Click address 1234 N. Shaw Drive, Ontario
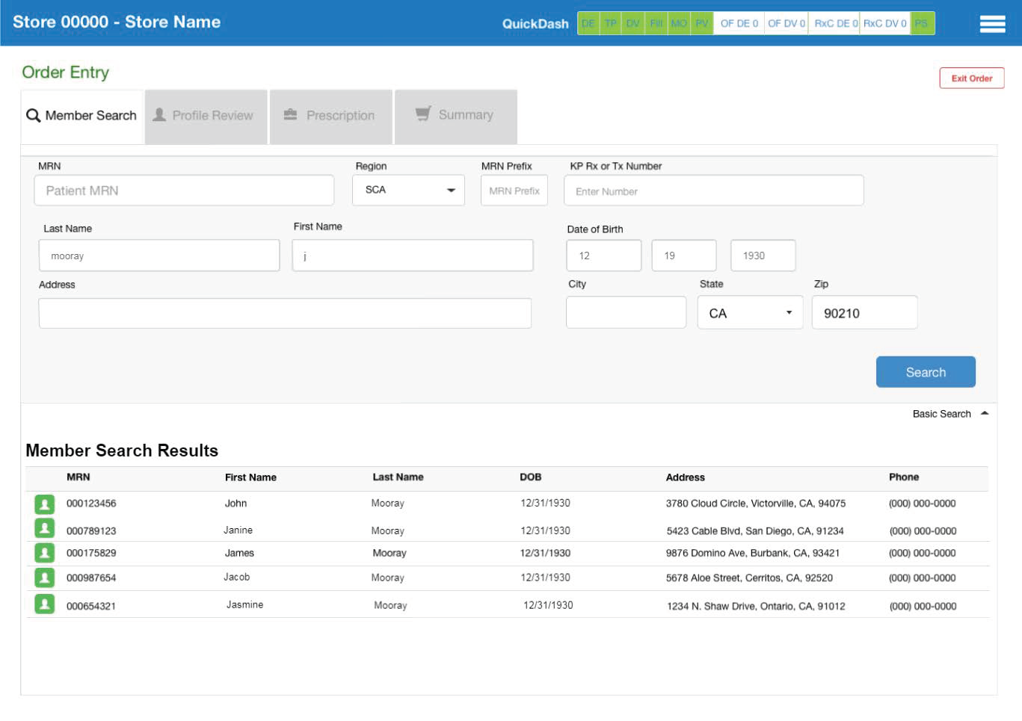 (756, 606)
